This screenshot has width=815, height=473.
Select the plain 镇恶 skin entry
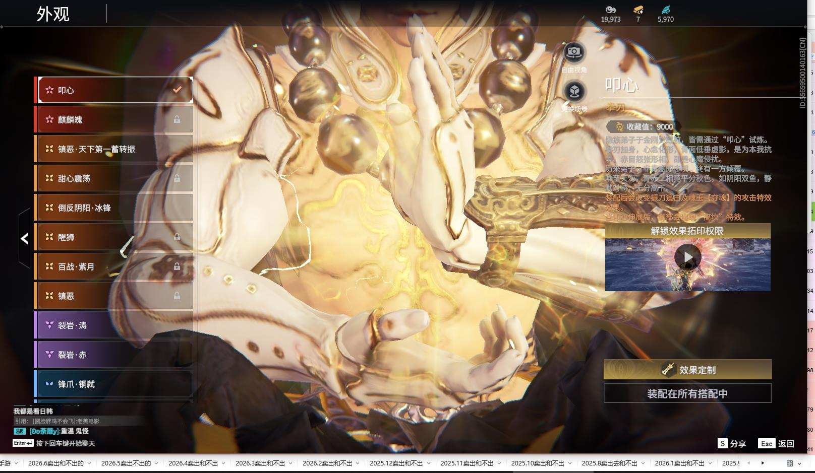coord(114,296)
